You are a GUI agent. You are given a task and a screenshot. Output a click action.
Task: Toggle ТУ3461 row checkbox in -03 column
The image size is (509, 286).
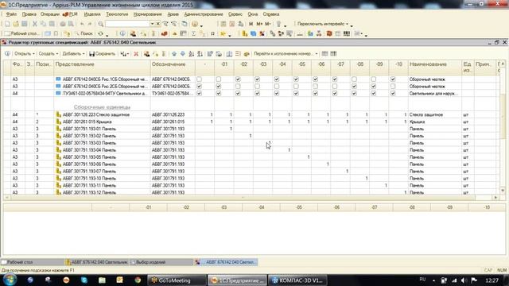257,94
